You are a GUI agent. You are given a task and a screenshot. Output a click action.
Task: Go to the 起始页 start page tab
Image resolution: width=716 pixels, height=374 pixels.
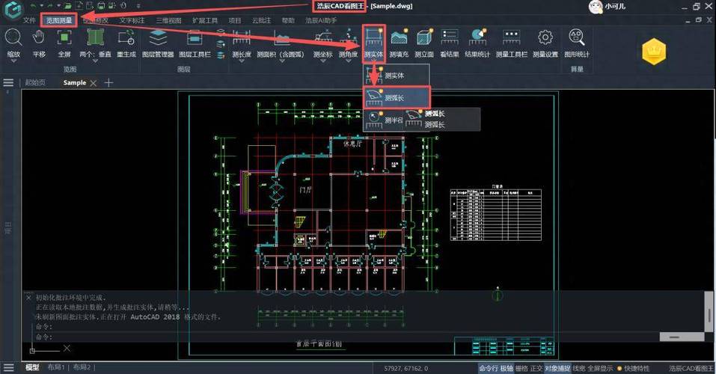[35, 83]
